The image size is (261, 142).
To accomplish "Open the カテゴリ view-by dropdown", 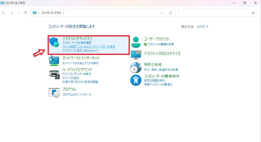I will click(202, 27).
